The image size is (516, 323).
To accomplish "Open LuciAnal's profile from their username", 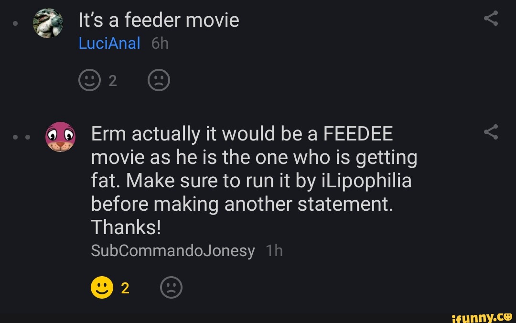I will [x=109, y=43].
